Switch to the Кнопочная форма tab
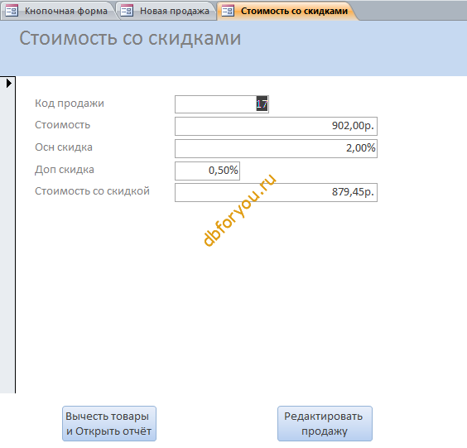Screen dimensions: 467x448 [58, 11]
